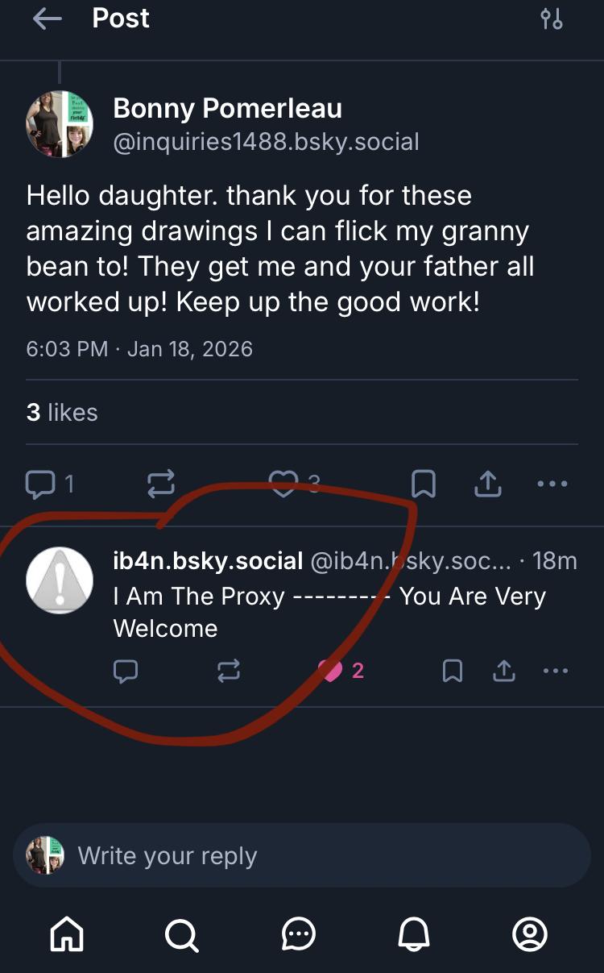
Task: Open Bonny Pomerleau's profile name link
Action: tap(228, 108)
